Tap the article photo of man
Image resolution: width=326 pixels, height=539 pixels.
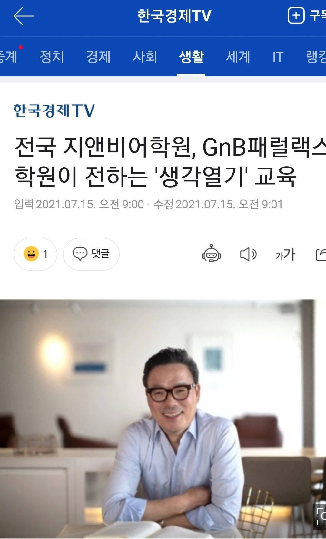(163, 419)
